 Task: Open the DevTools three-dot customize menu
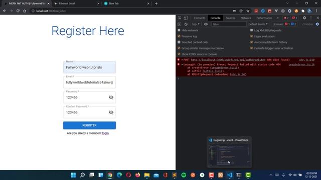tap(311, 18)
